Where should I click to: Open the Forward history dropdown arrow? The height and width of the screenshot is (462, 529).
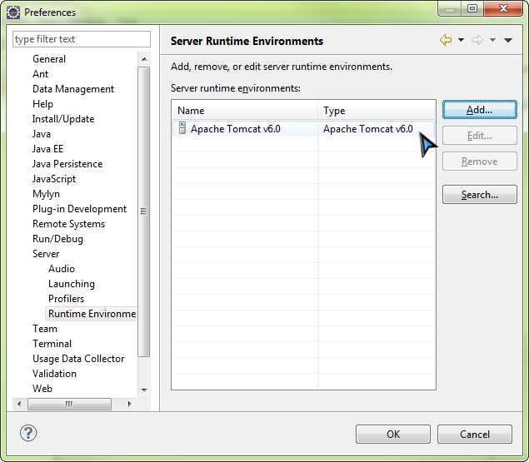click(x=492, y=40)
